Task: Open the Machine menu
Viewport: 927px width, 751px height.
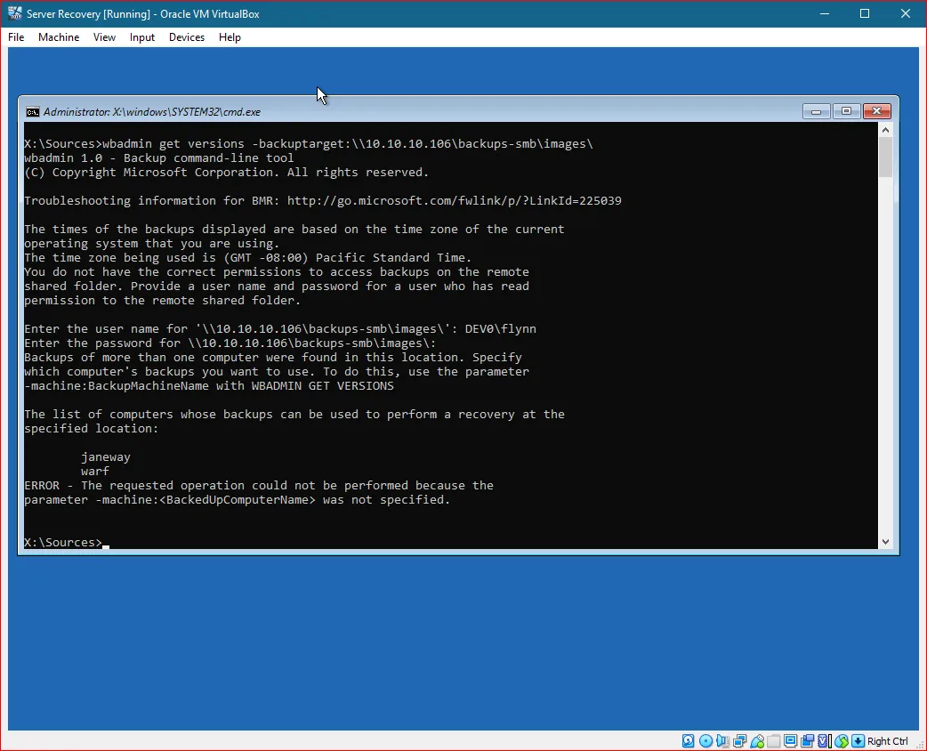Action: (59, 37)
